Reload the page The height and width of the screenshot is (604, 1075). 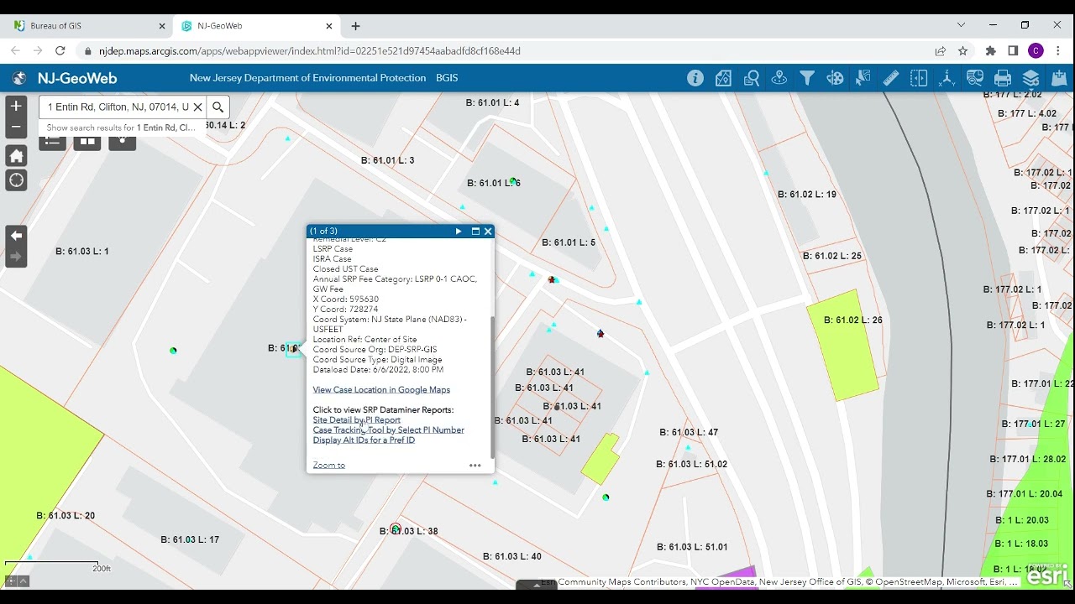60,51
